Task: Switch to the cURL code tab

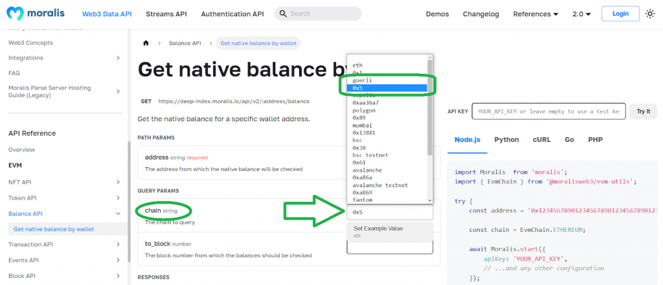Action: 542,140
